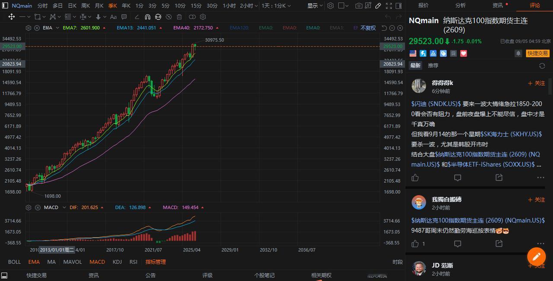Switch to 日K chart period
The height and width of the screenshot is (281, 553).
point(72,6)
